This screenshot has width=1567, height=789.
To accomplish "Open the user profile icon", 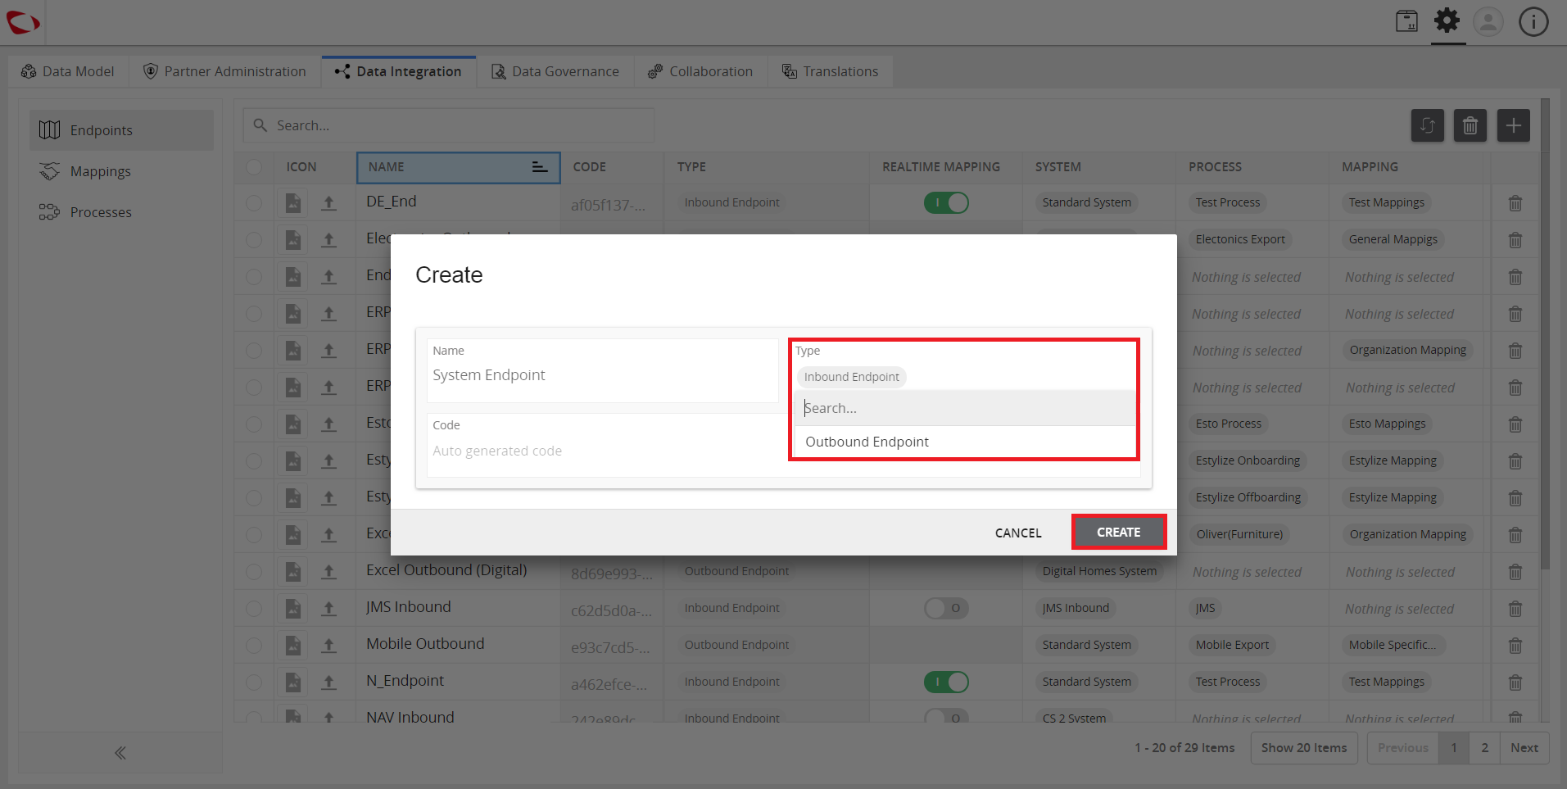I will 1488,21.
